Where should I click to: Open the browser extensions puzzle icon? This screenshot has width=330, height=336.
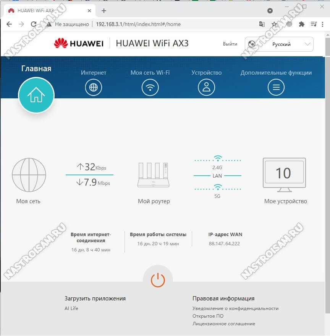(x=301, y=24)
